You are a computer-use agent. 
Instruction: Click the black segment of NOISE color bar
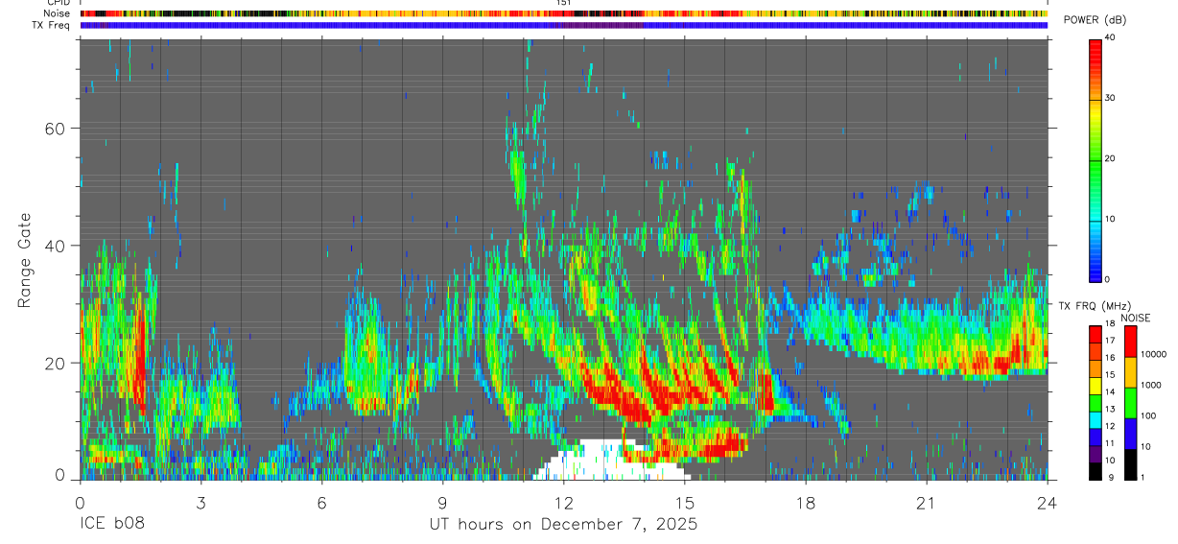coord(1129,464)
